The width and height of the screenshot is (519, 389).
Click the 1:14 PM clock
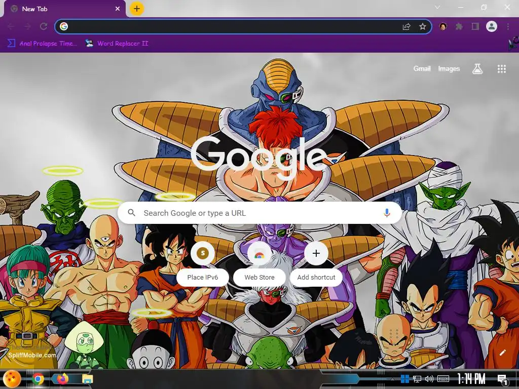pyautogui.click(x=472, y=379)
